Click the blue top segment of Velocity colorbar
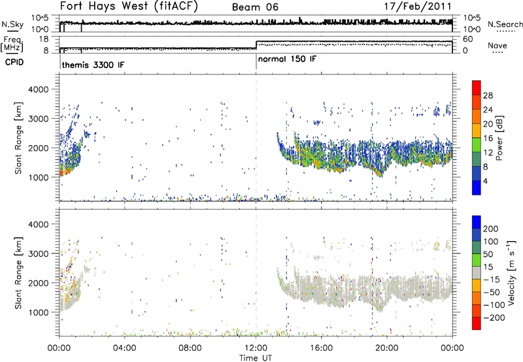The height and width of the screenshot is (362, 523). click(x=477, y=222)
